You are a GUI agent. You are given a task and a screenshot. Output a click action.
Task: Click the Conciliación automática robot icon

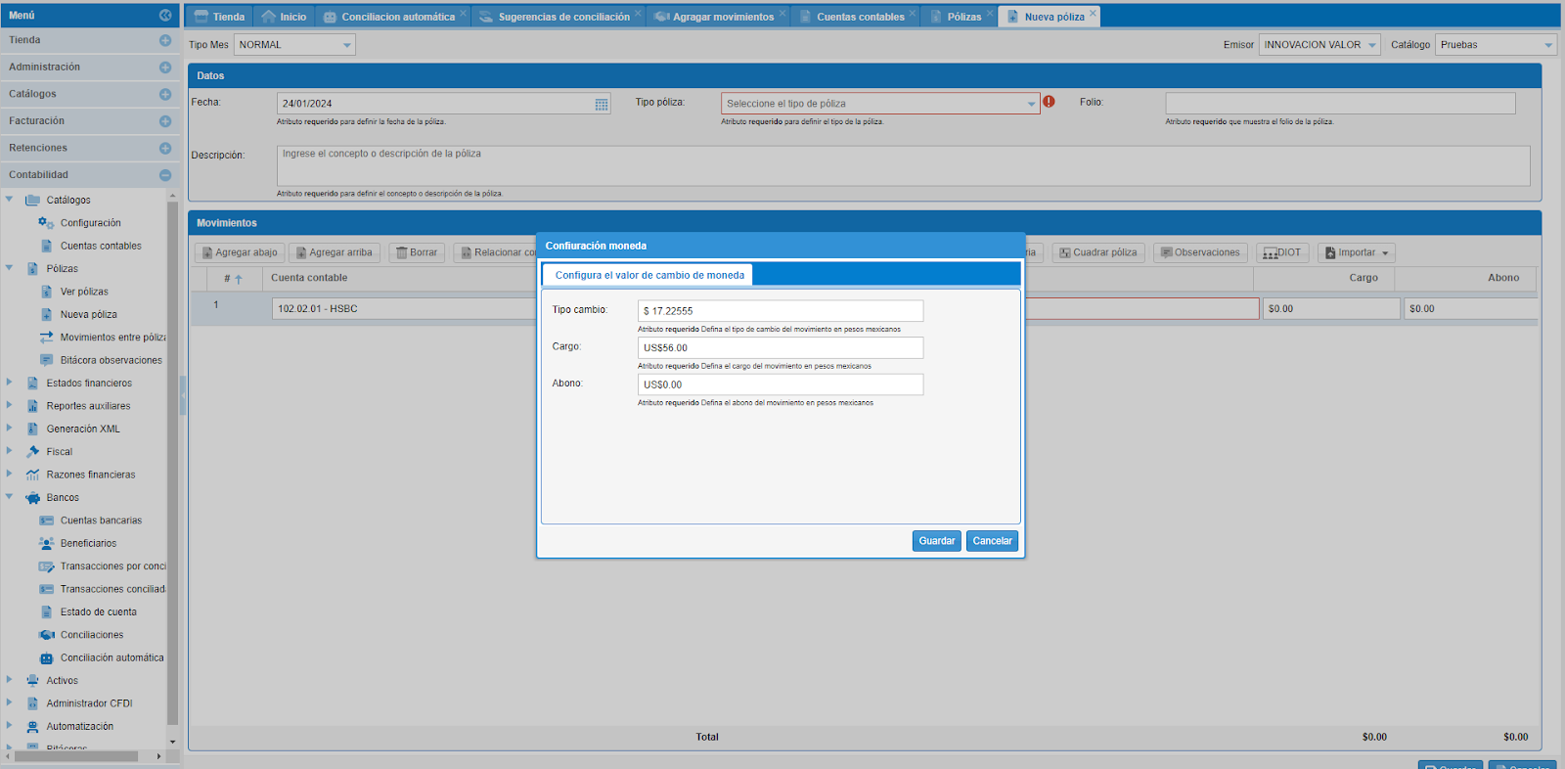(x=46, y=658)
